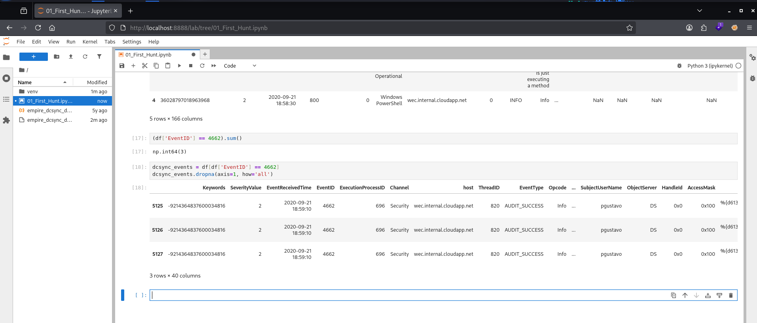The image size is (757, 323).
Task: Restart the kernel using the circular arrow
Action: pos(202,66)
